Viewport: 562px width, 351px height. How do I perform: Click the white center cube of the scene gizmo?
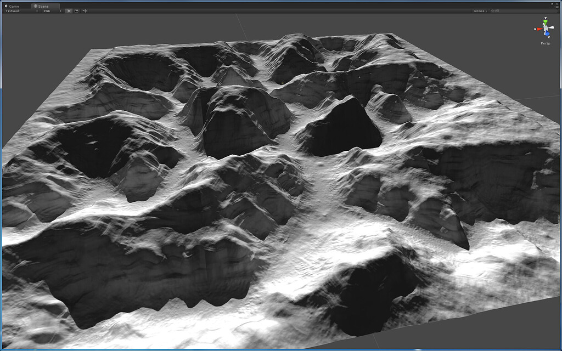[x=545, y=28]
